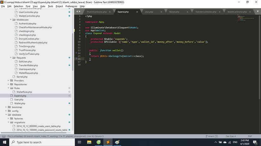
Task: Close the WalletController.php tab
Action: pyautogui.click(x=250, y=12)
